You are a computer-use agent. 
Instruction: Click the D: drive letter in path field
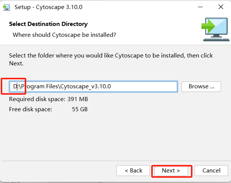pyautogui.click(x=16, y=86)
